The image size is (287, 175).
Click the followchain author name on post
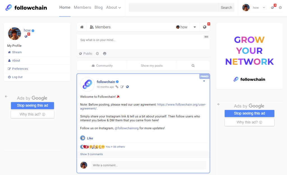[x=106, y=82]
